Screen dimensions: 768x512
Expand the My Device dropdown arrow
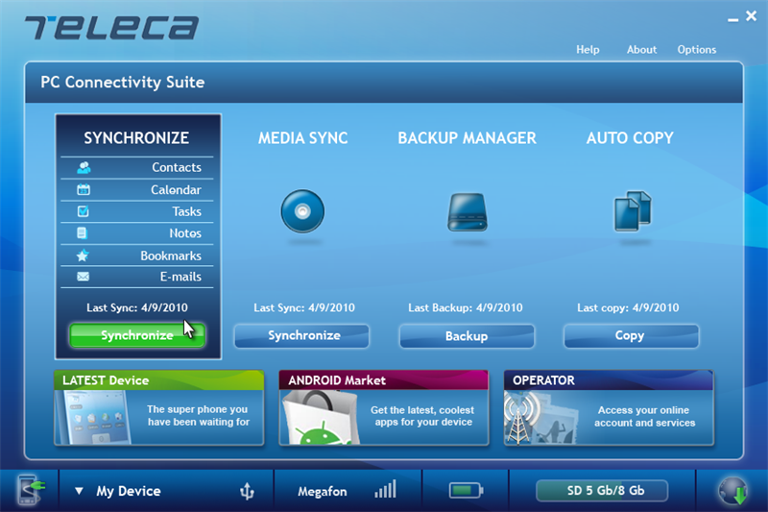pyautogui.click(x=79, y=492)
